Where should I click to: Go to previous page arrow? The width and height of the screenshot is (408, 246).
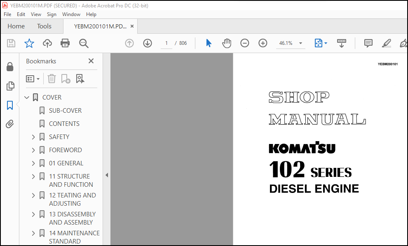click(129, 43)
